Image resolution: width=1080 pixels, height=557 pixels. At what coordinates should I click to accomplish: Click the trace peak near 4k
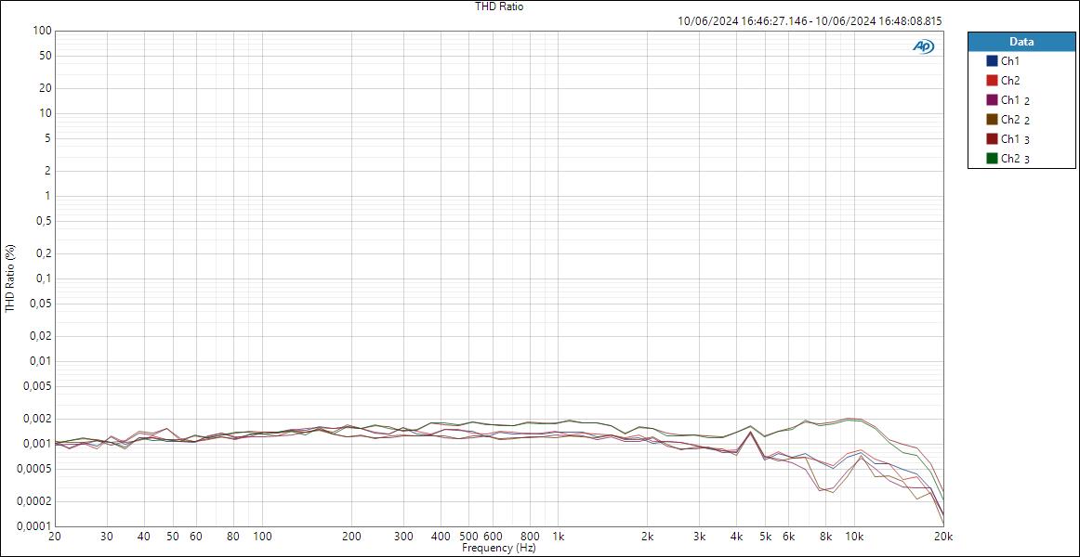(749, 429)
